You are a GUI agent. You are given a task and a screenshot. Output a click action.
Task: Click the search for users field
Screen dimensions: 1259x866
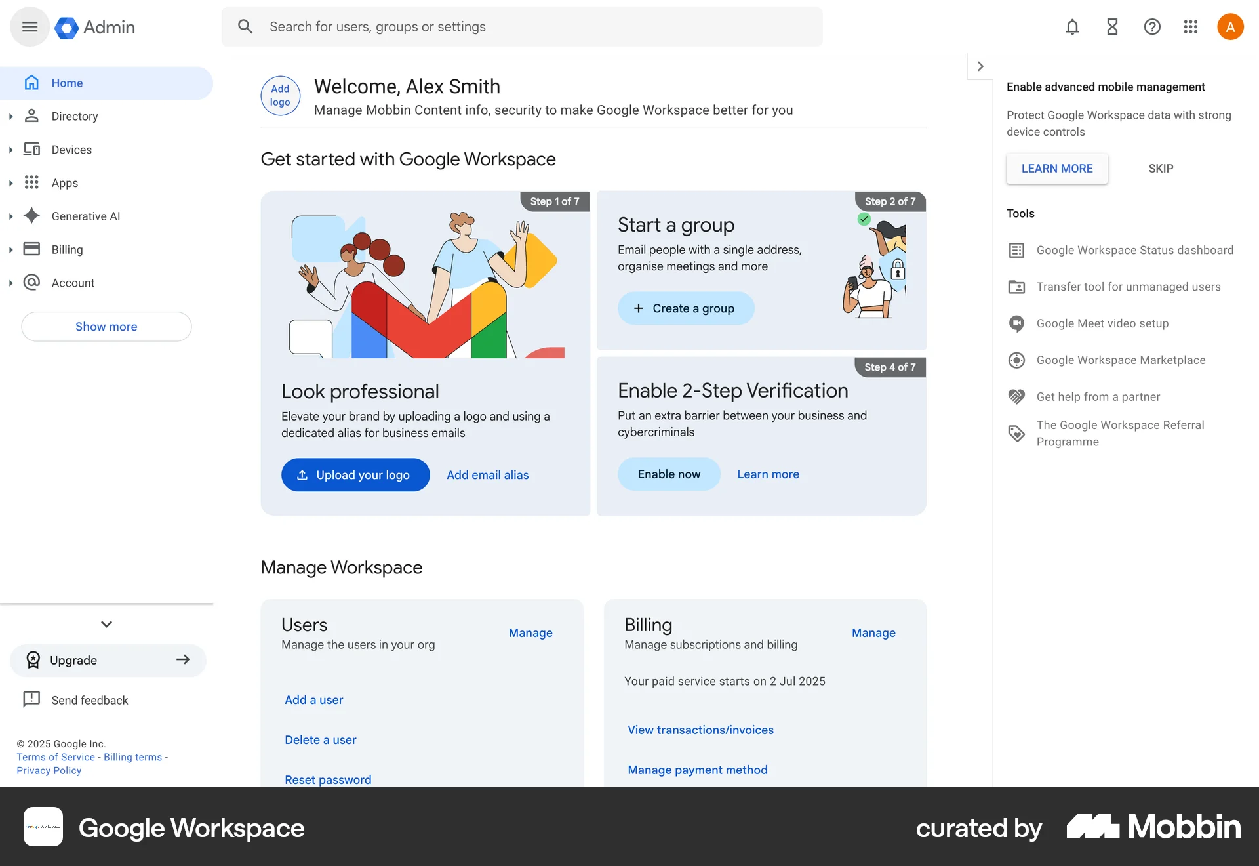[x=459, y=26]
